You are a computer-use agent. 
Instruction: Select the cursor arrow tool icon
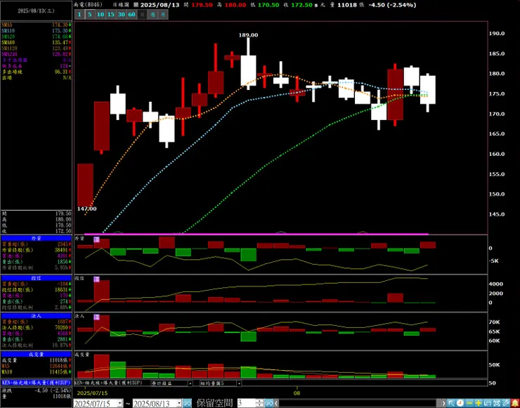tap(451, 403)
